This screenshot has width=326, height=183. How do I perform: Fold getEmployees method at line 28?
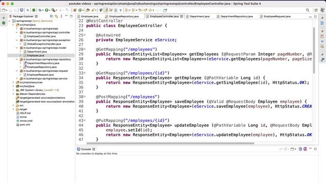85,49
